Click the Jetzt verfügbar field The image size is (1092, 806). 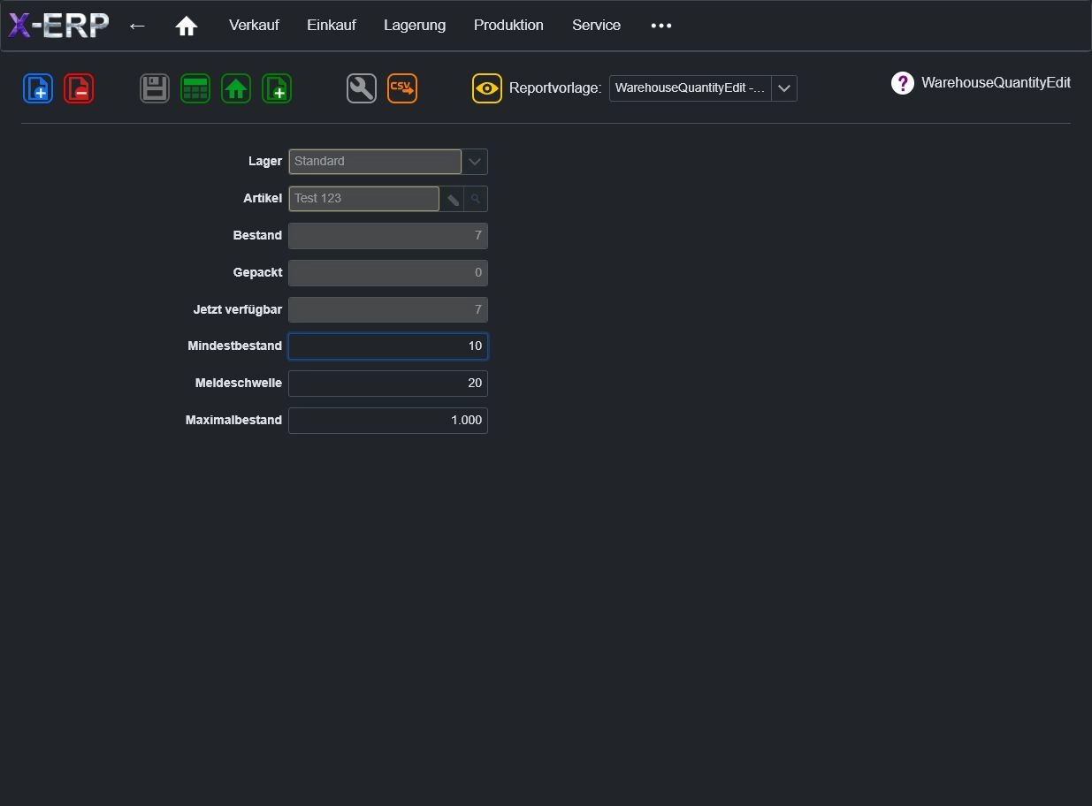tap(388, 310)
